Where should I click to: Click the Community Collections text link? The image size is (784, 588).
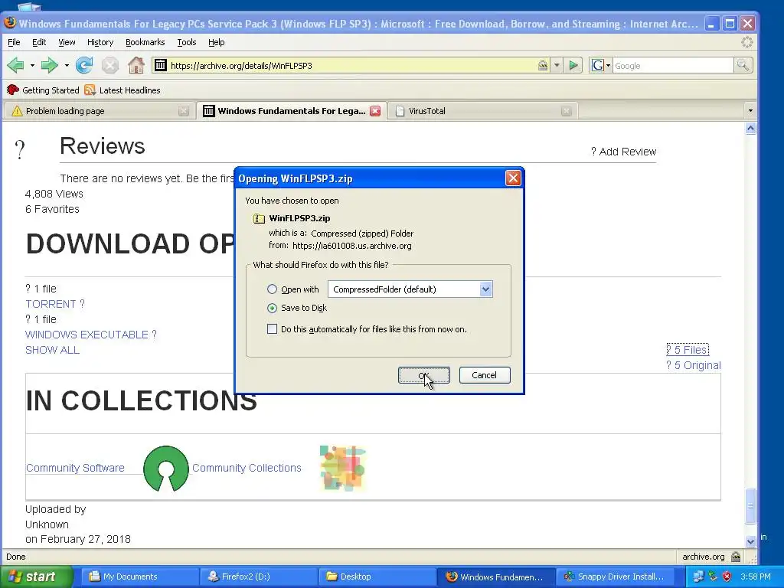[247, 468]
